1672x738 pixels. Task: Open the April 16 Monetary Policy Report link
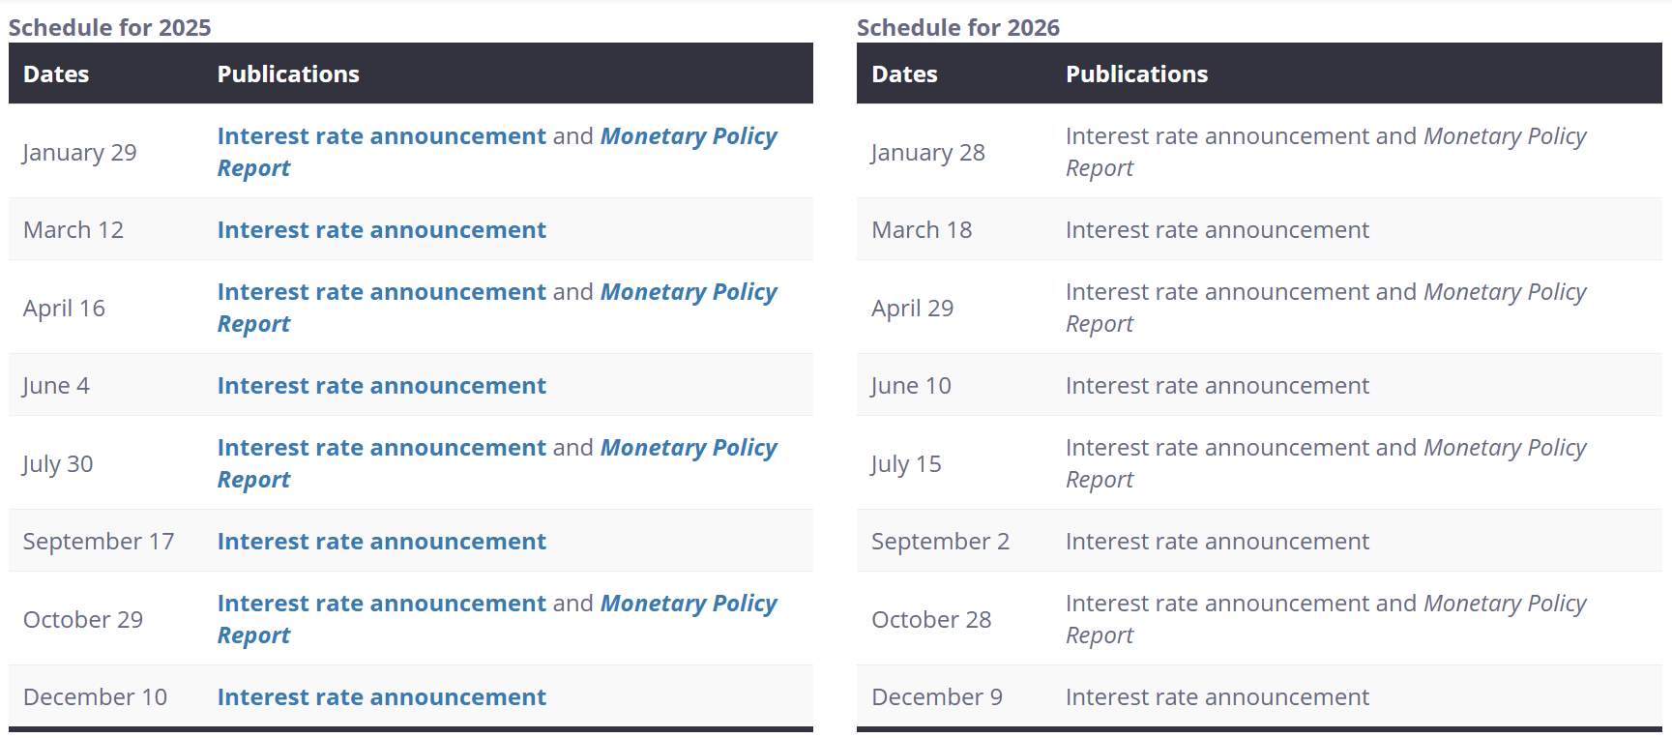688,292
